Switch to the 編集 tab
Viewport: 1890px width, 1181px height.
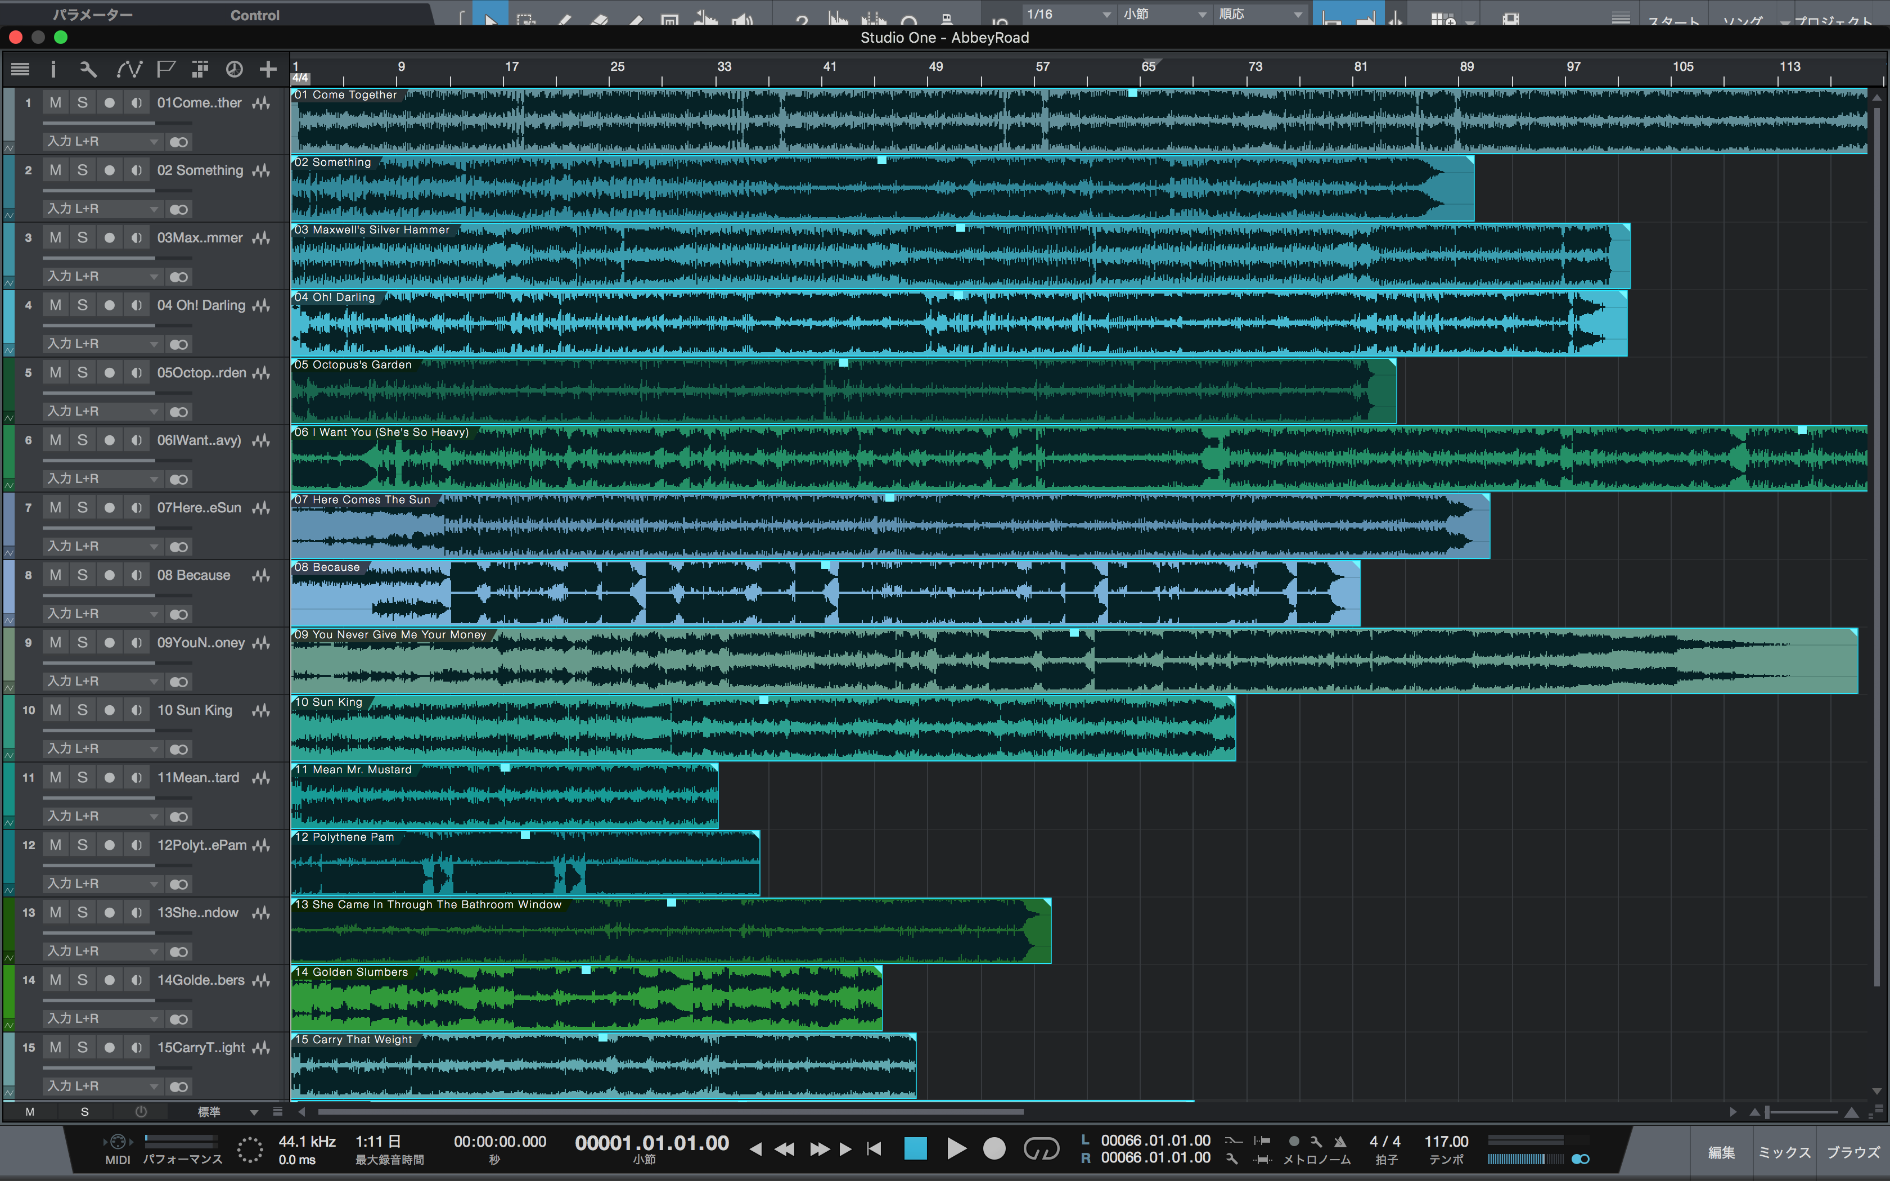[x=1721, y=1152]
